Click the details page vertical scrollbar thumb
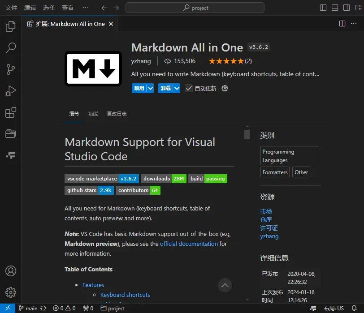The height and width of the screenshot is (313, 364). (247, 135)
